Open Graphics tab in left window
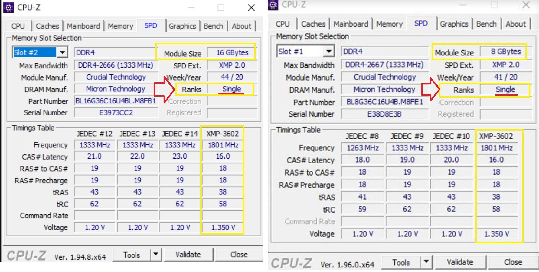 (182, 26)
